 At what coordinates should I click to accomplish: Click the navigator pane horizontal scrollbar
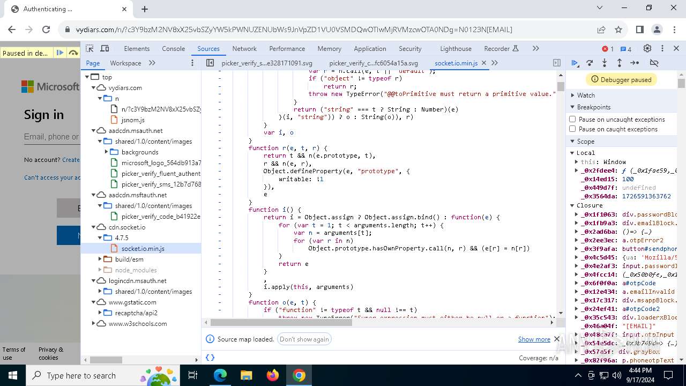click(106, 360)
